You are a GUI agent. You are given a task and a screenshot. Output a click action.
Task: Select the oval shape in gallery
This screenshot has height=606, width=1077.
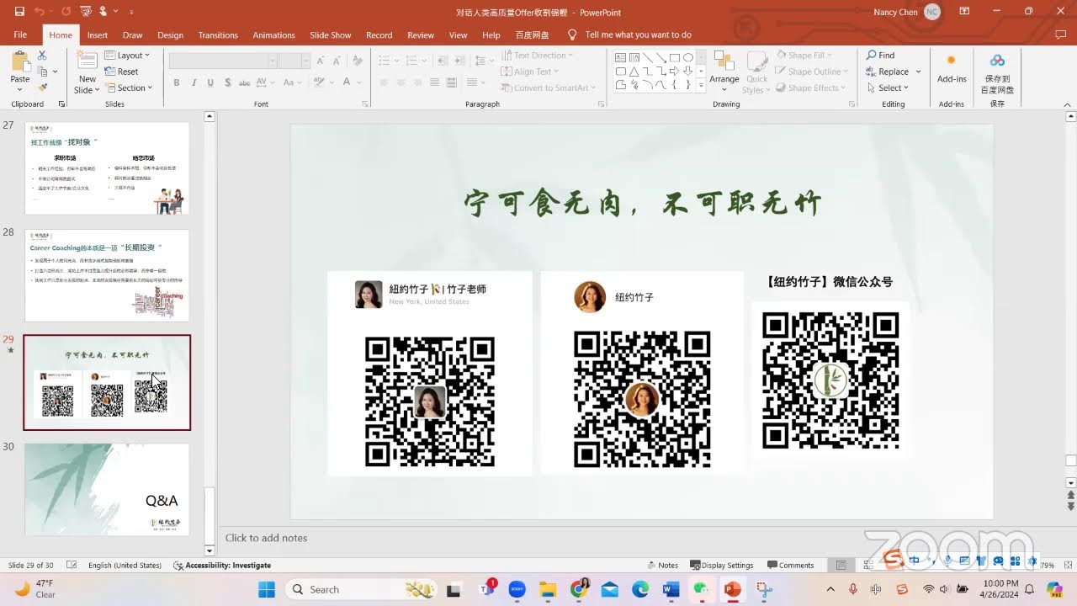[x=687, y=57]
